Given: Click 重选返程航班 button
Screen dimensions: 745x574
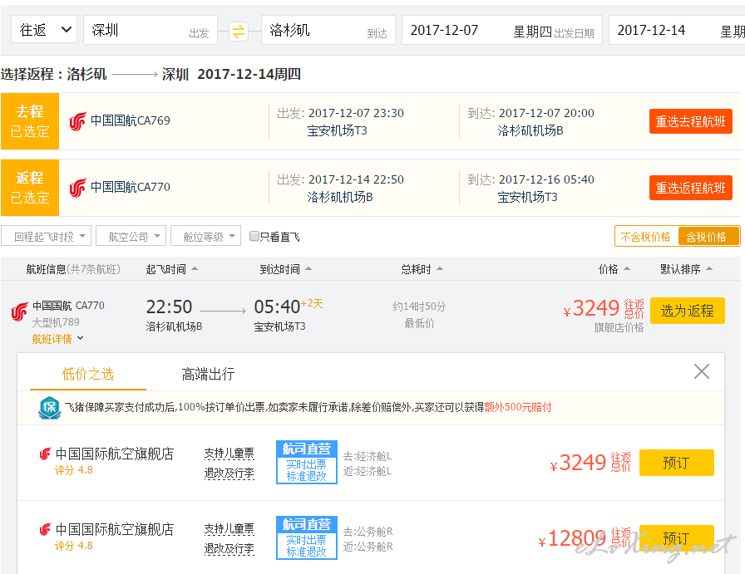Looking at the screenshot, I should (690, 188).
